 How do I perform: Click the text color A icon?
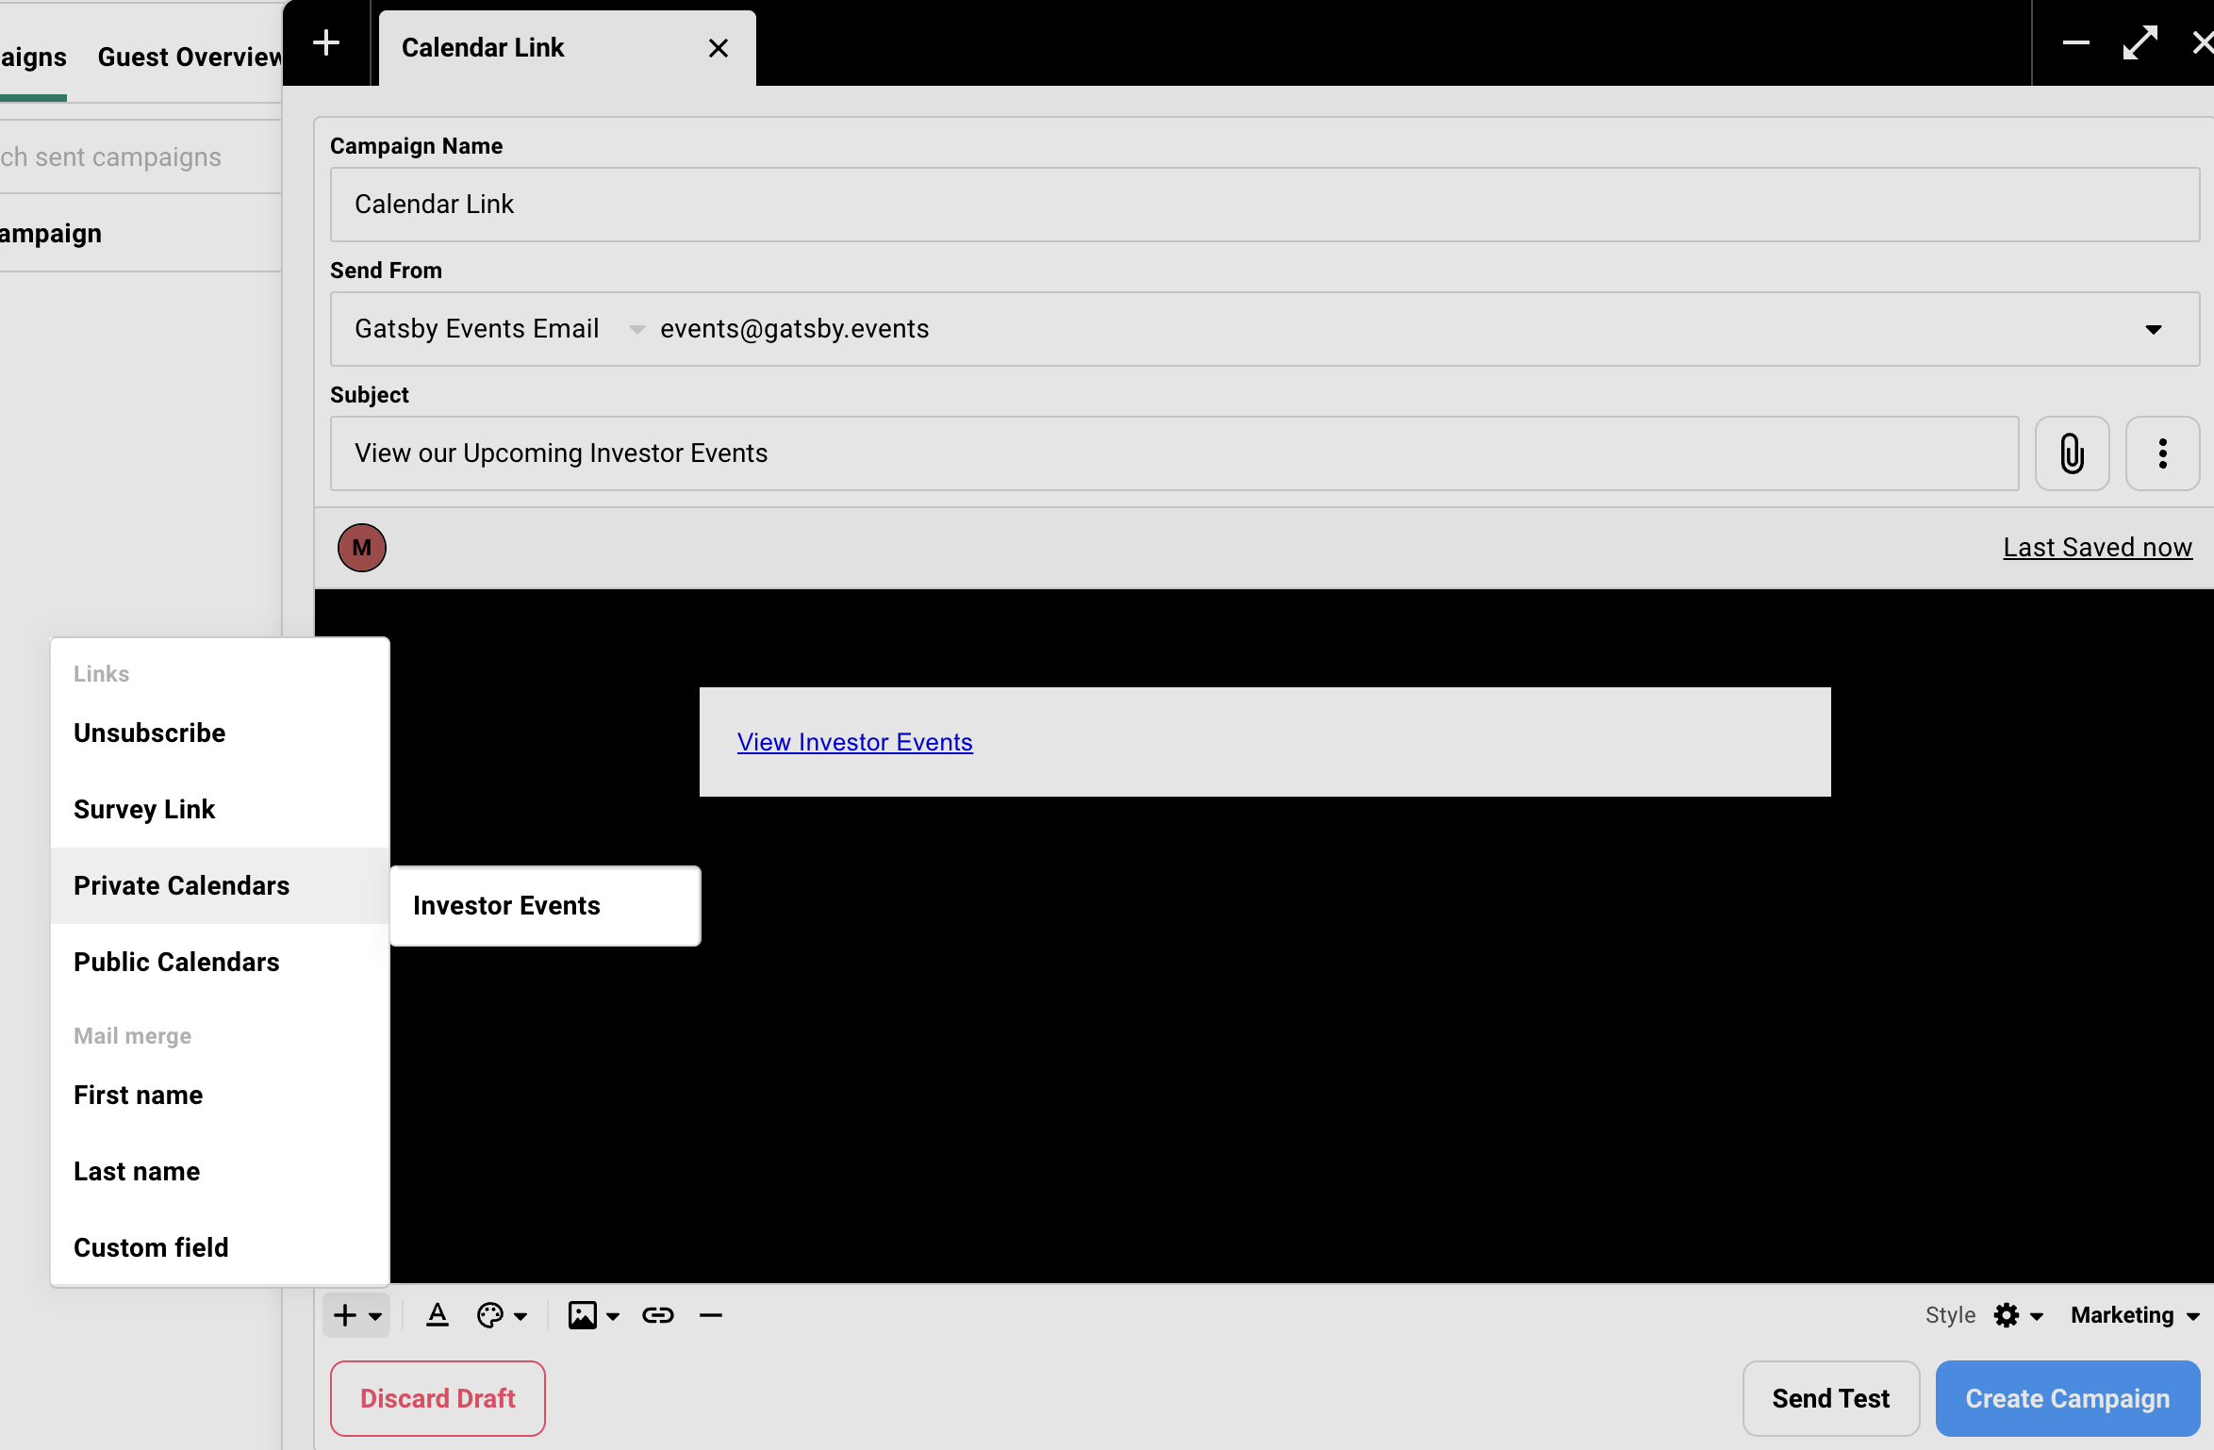[437, 1314]
